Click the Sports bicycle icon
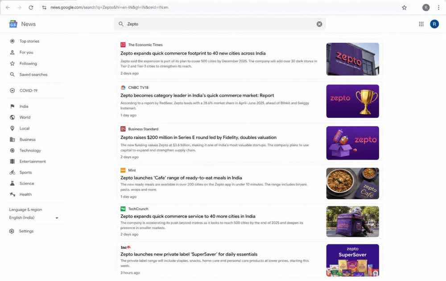Viewport: 446px width, 281px height. click(x=12, y=172)
